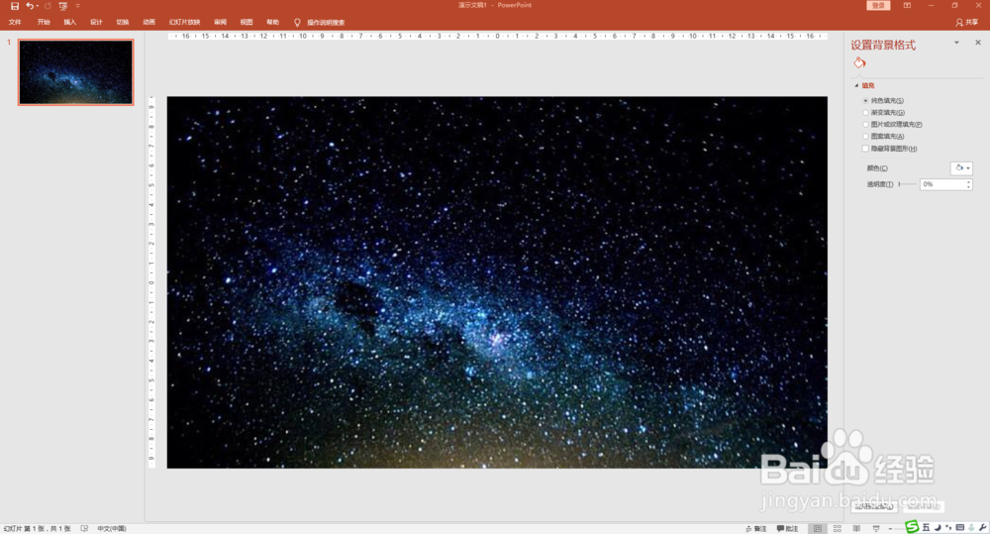990x534 pixels.
Task: Click the 透明度 transparency slider
Action: tap(907, 184)
